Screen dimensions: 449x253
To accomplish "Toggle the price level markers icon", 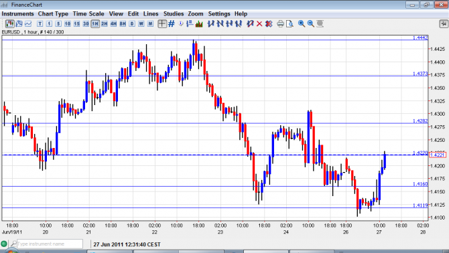I will tap(190, 23).
